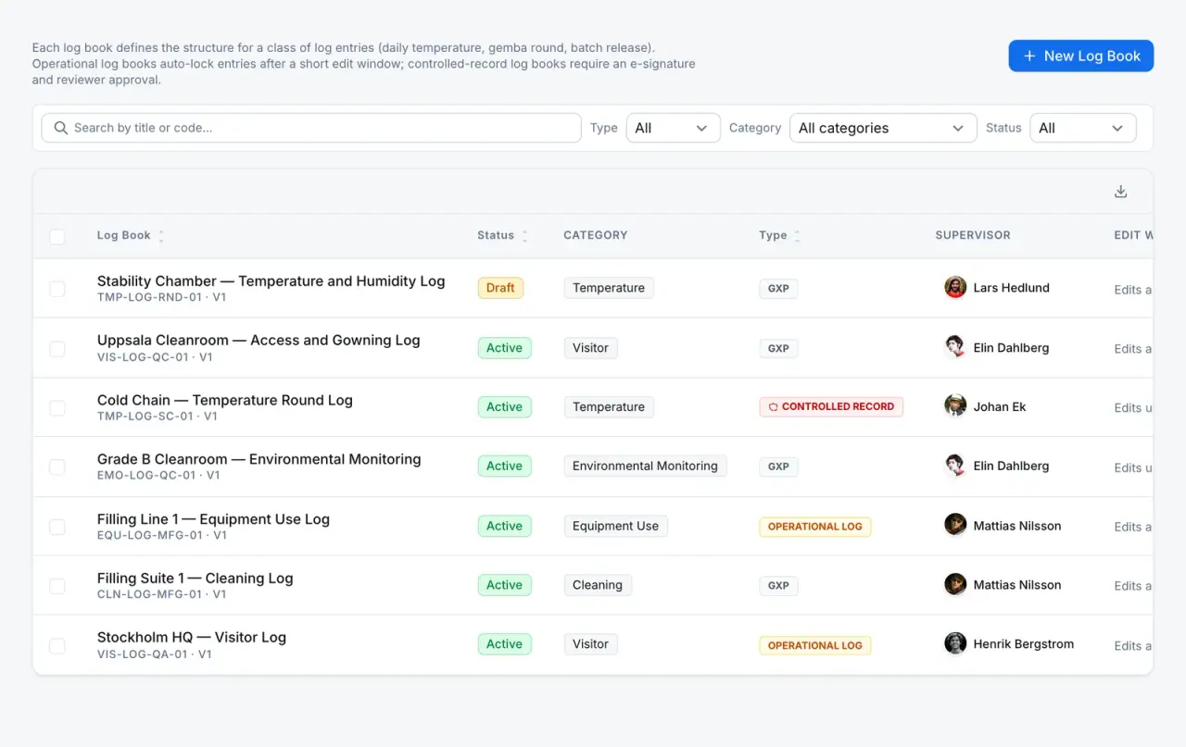This screenshot has width=1186, height=747.
Task: Click the CONTROLLED RECORD type badge
Action: tap(831, 406)
